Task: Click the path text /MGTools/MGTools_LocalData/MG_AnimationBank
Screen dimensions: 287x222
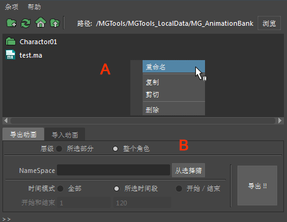Action: (x=174, y=23)
